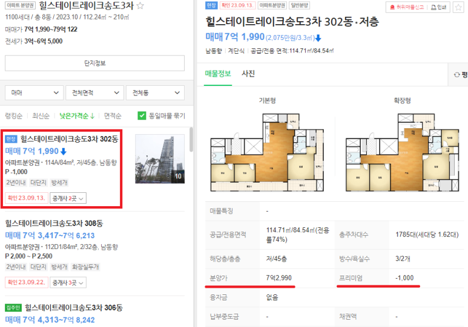Screen dimensions: 468x327
Task: Click the 집주인 badge on the 306동 listing
Action: click(13, 308)
